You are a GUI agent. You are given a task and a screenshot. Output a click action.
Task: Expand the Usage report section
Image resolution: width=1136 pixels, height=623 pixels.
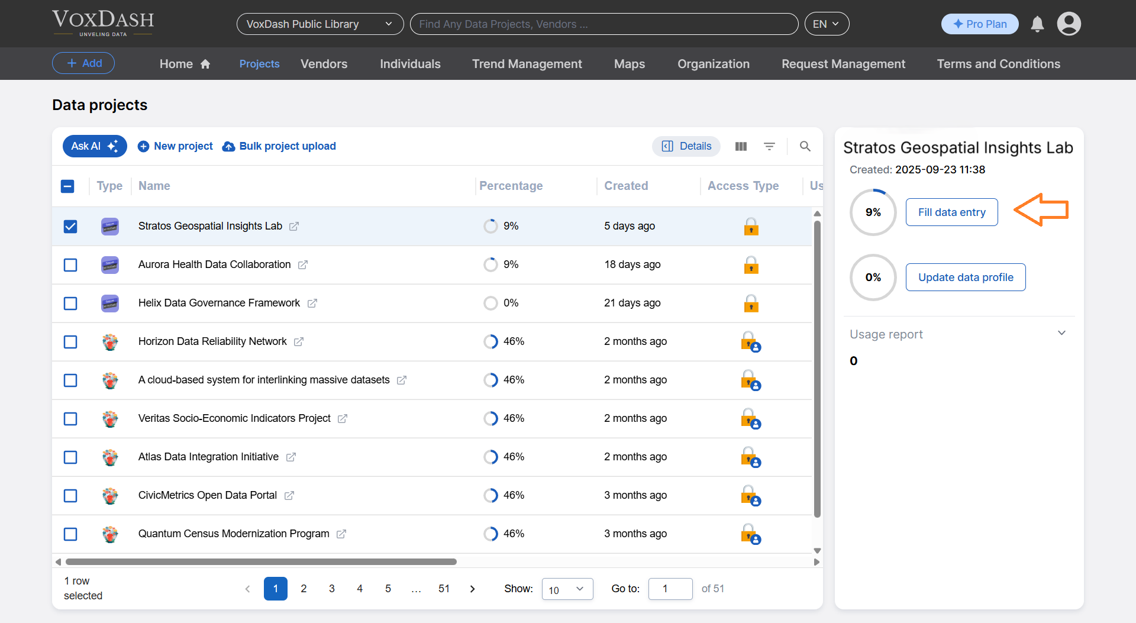coord(1061,333)
